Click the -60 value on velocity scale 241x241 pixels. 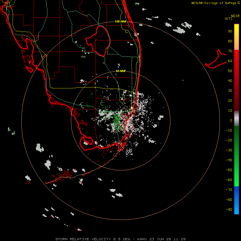[229, 180]
